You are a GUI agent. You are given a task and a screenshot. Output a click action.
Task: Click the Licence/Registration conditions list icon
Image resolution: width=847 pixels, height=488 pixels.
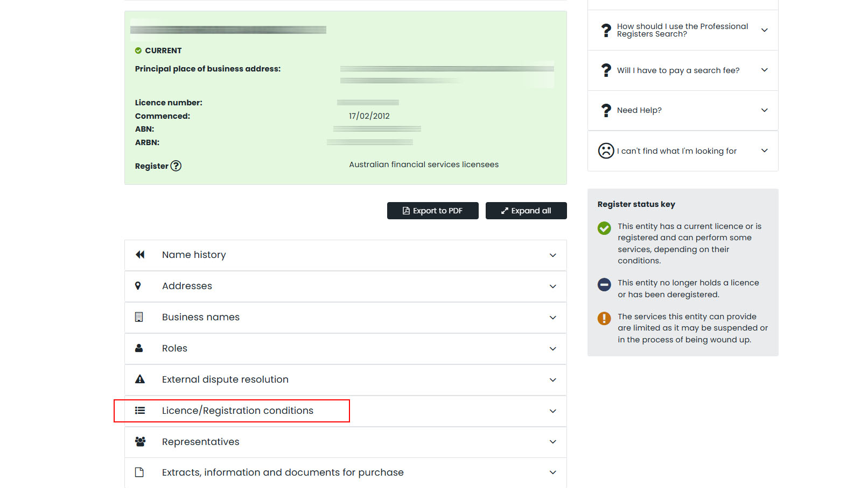pos(140,411)
